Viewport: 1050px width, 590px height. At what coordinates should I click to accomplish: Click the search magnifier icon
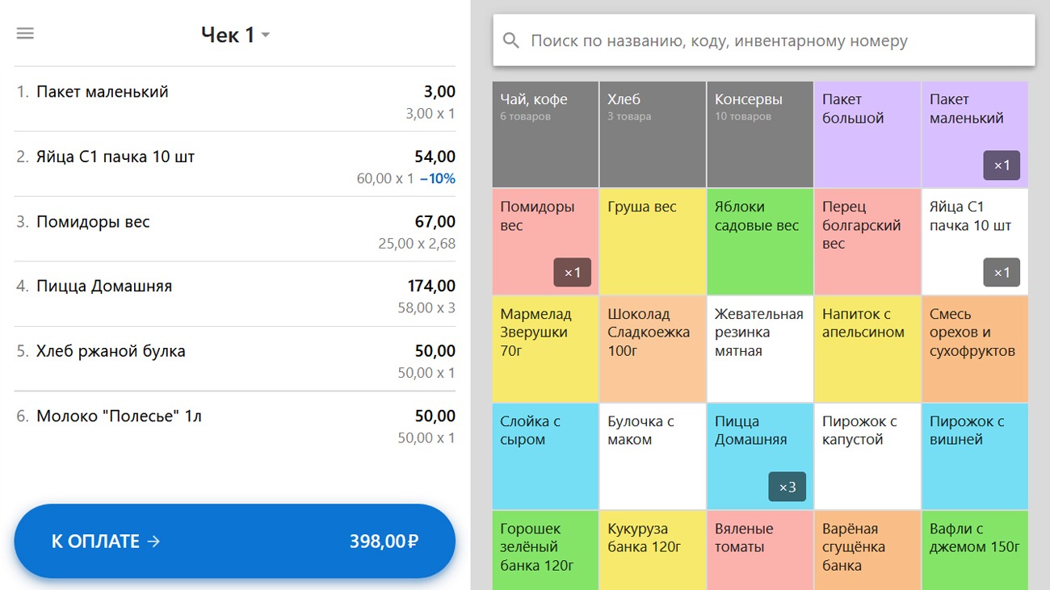(x=511, y=40)
